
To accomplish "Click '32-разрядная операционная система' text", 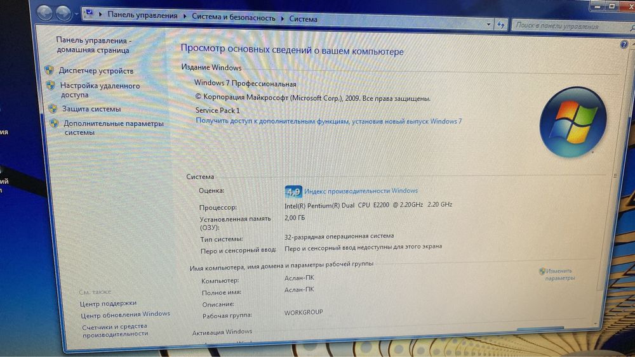I will (339, 236).
